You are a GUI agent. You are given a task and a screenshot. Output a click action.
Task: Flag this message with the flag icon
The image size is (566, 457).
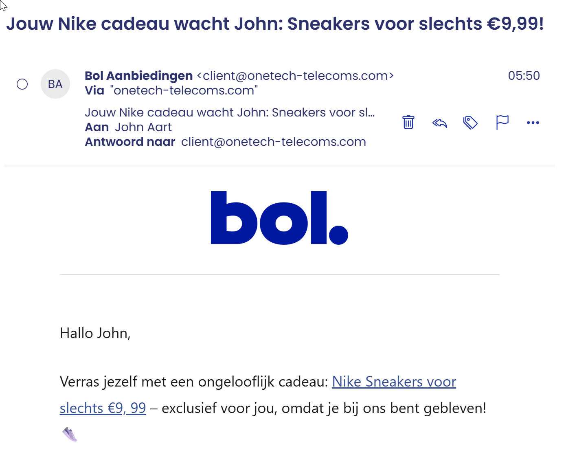click(x=502, y=122)
